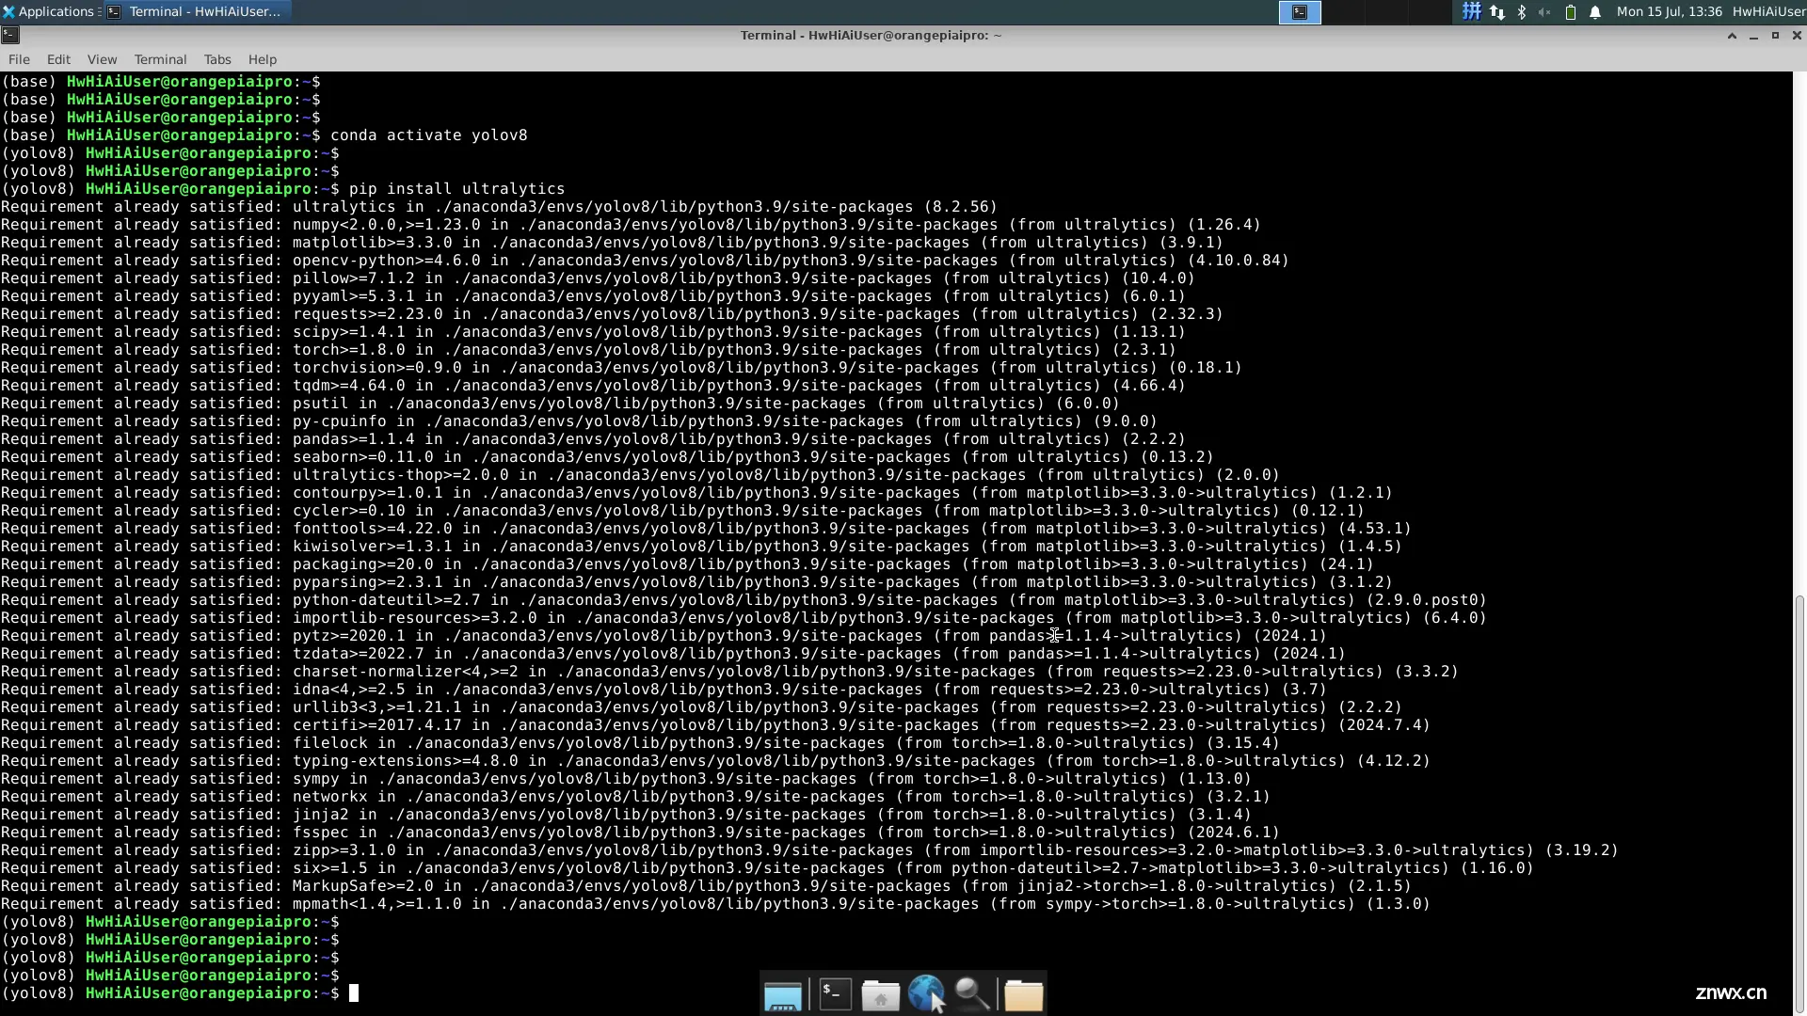Click the roll-up window arrow in the title bar
This screenshot has width=1807, height=1016.
point(1732,35)
